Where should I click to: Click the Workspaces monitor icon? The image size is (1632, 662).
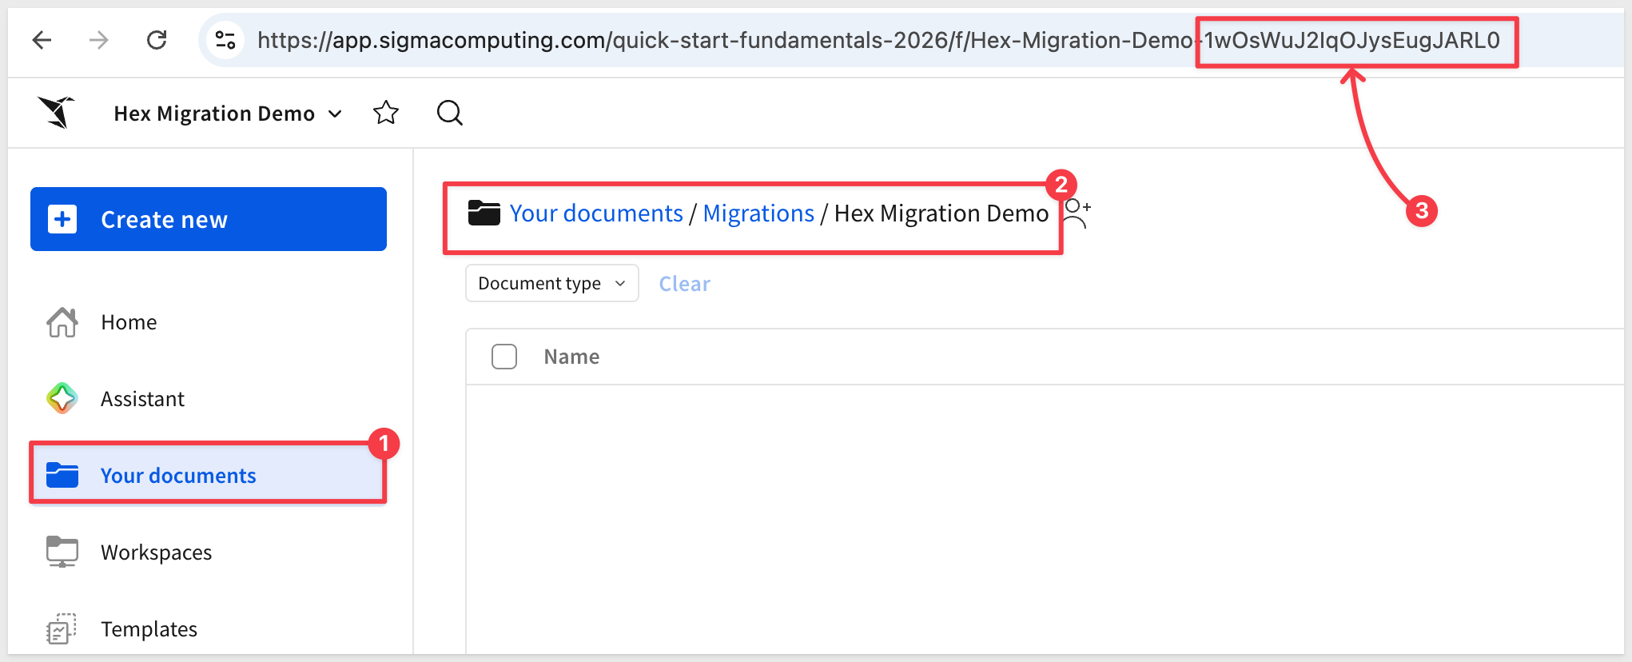coord(62,552)
